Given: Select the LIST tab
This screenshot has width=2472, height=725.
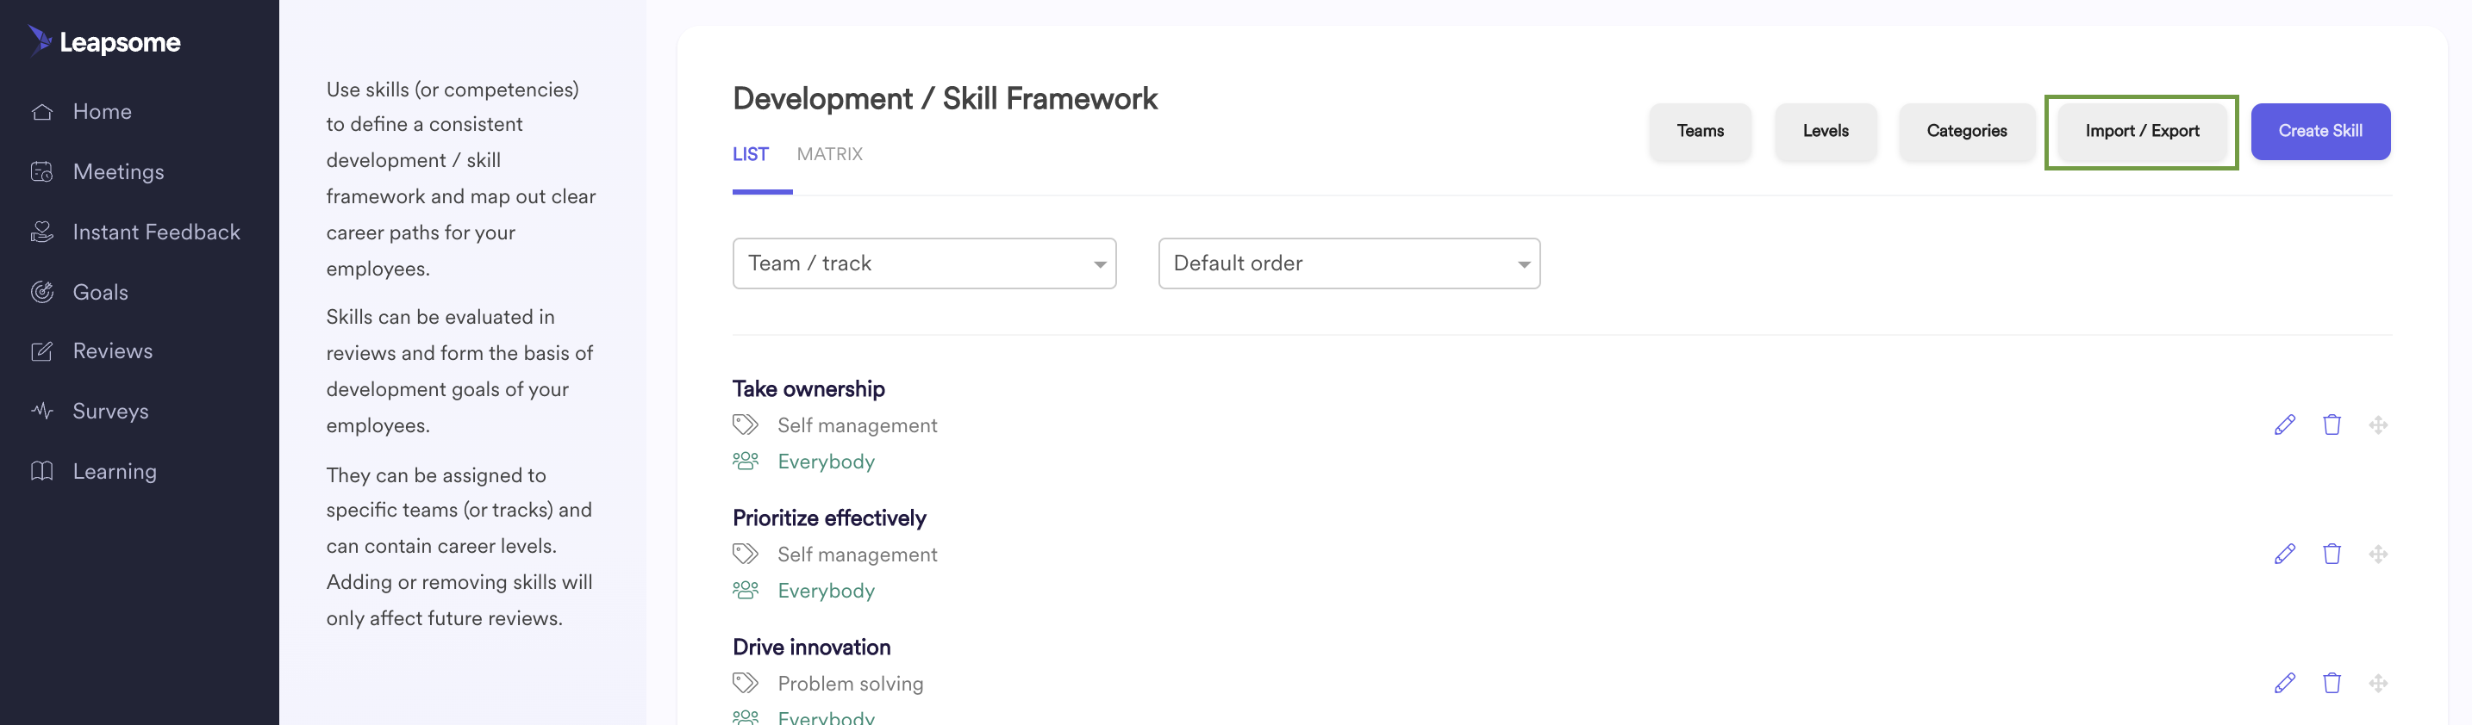Looking at the screenshot, I should 751,154.
